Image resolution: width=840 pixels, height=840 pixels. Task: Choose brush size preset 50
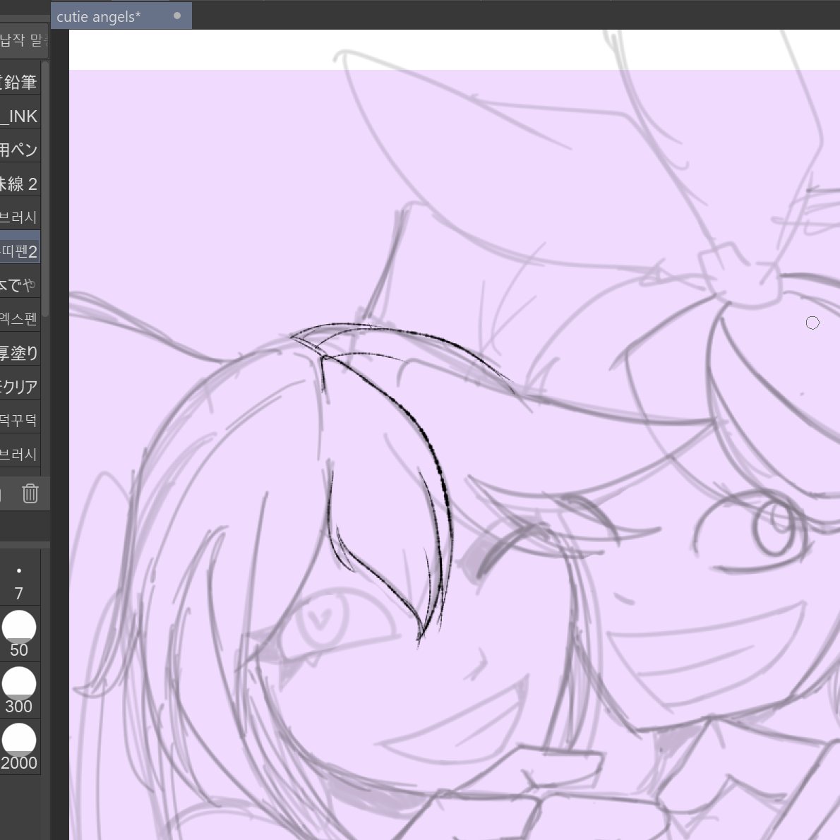tap(19, 634)
